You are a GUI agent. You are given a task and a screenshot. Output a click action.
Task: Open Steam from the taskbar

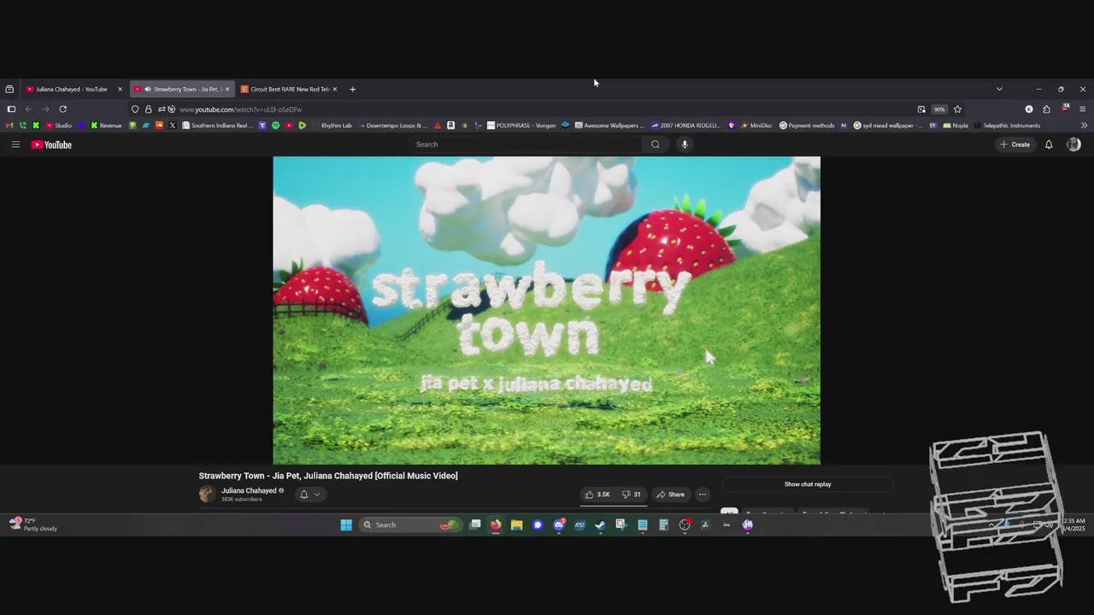600,524
